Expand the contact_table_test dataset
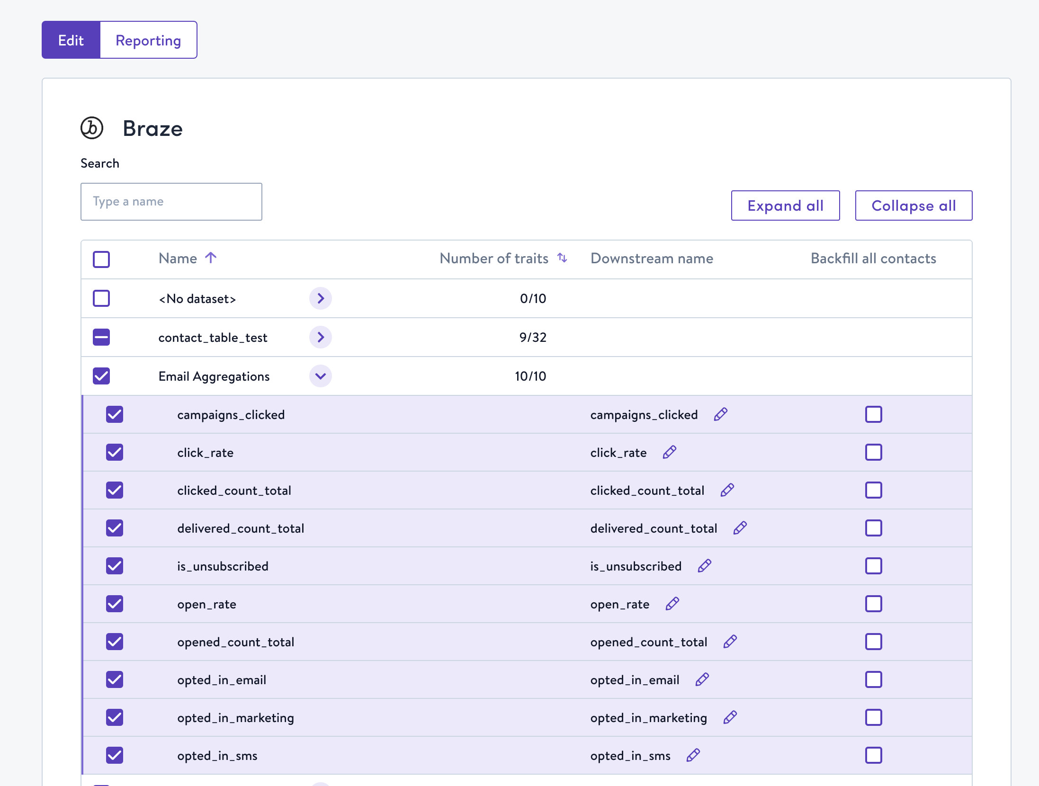The image size is (1039, 786). [321, 337]
